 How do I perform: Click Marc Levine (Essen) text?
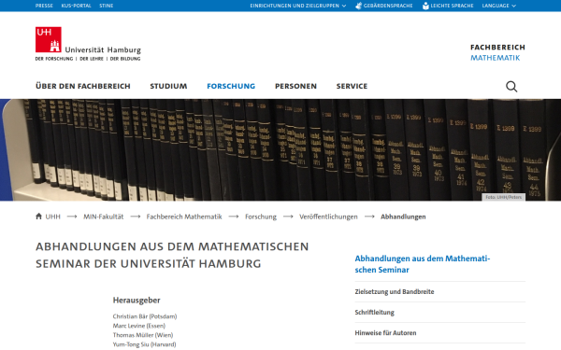point(138,326)
